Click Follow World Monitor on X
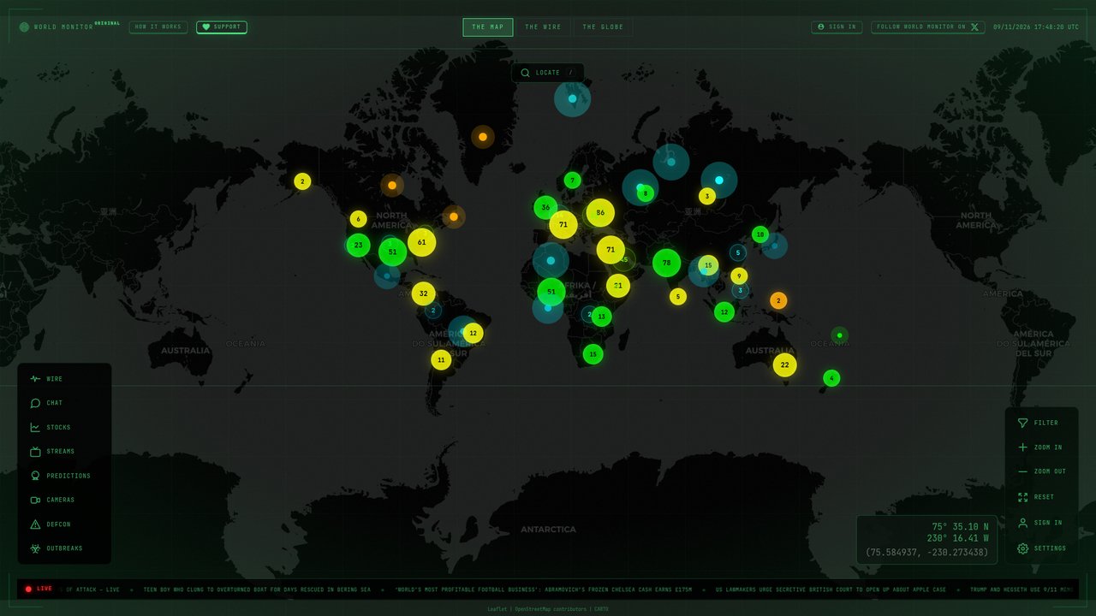The width and height of the screenshot is (1096, 616). tap(928, 27)
